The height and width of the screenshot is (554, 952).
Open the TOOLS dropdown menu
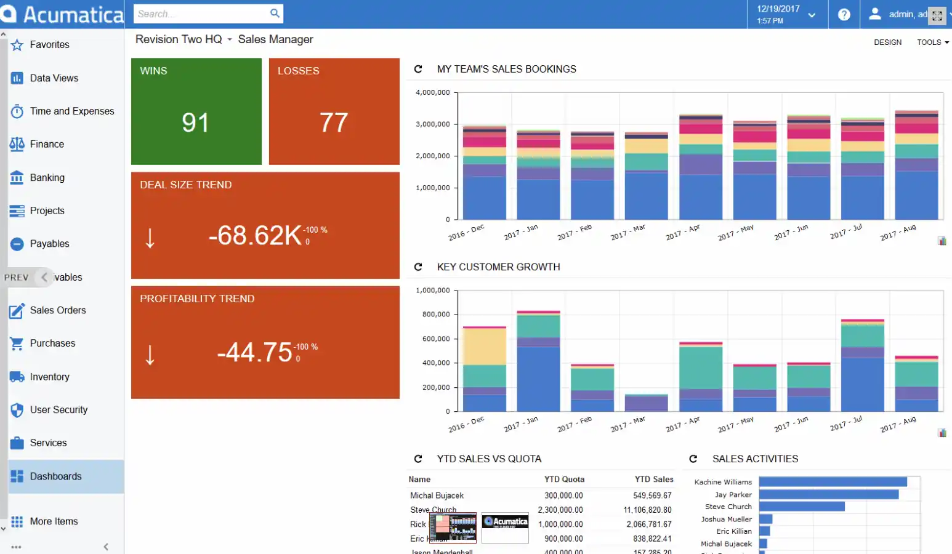click(x=933, y=42)
